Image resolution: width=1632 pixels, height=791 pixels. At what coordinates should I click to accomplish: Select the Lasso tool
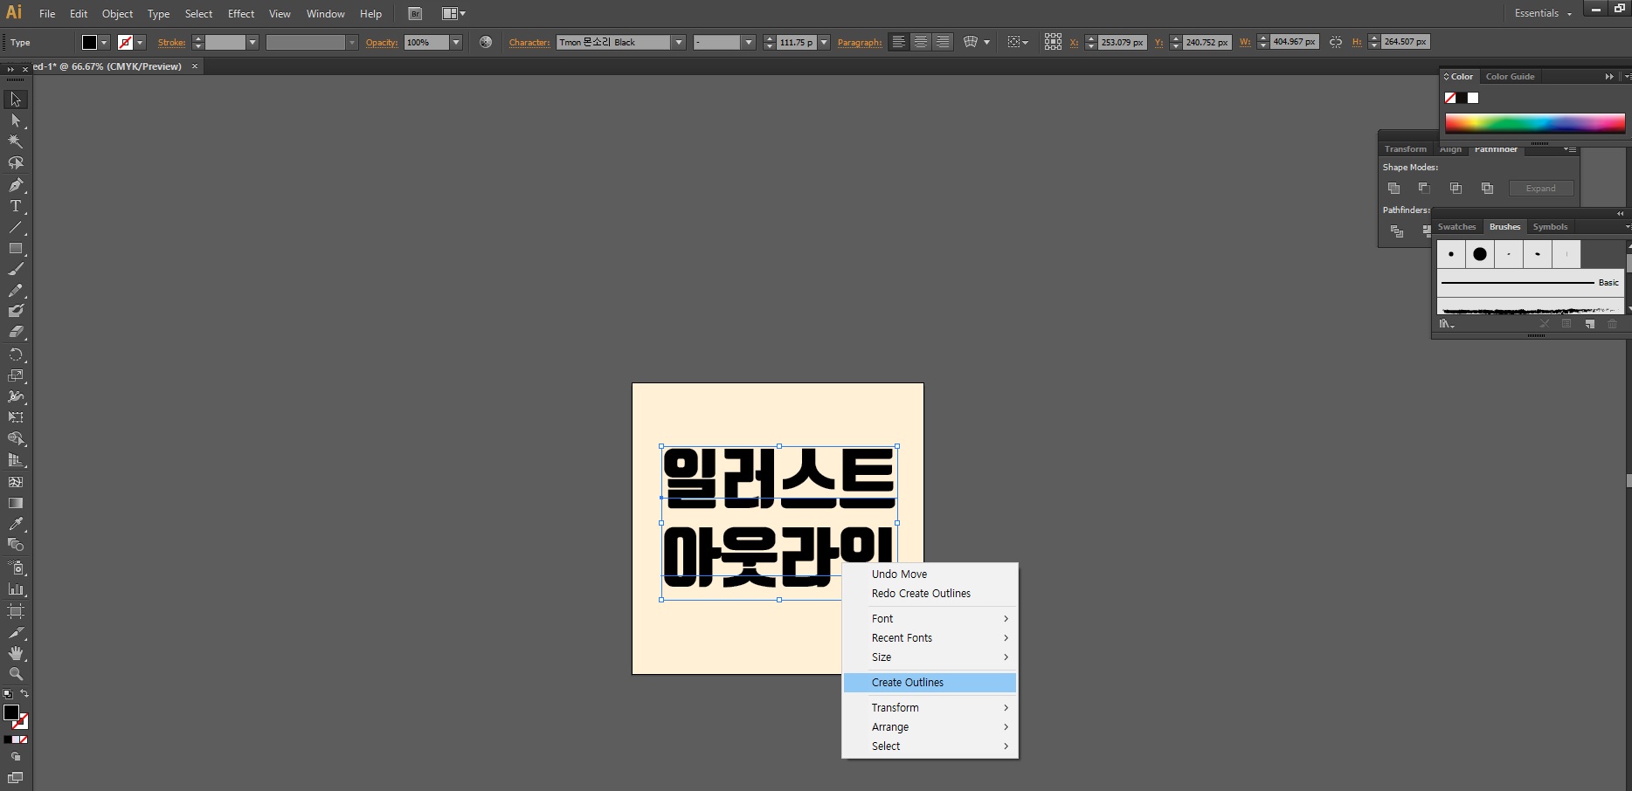click(16, 163)
